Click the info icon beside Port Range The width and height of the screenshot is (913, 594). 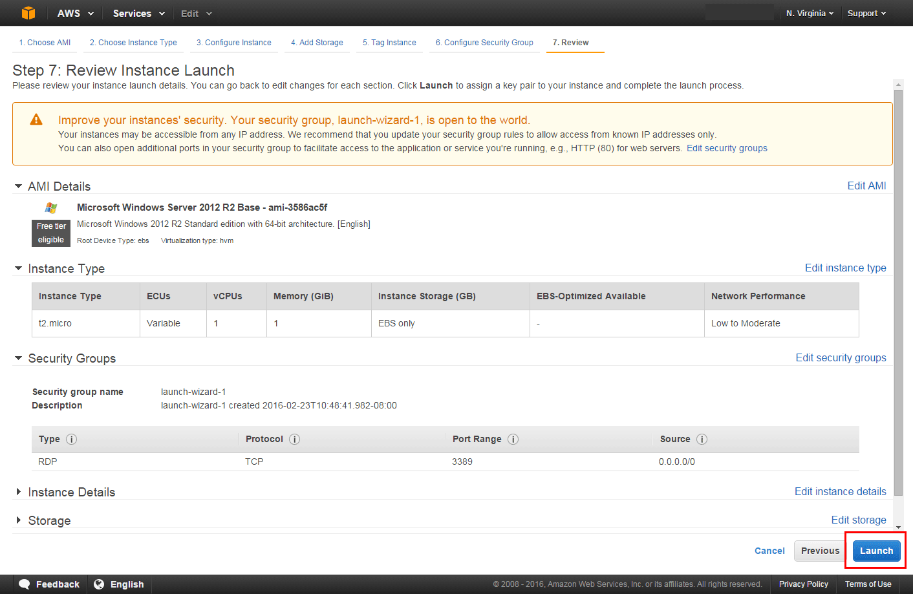click(513, 439)
